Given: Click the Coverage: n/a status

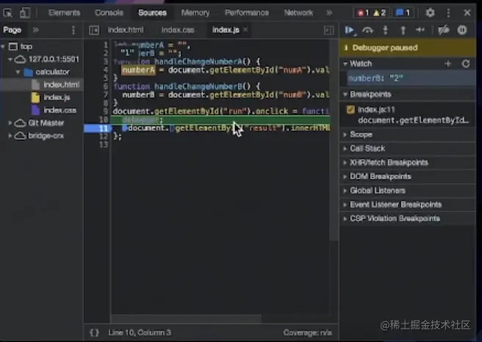Looking at the screenshot, I should (307, 332).
